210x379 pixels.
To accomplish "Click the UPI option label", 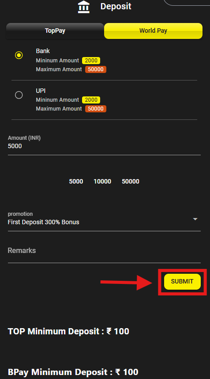I will tap(41, 91).
